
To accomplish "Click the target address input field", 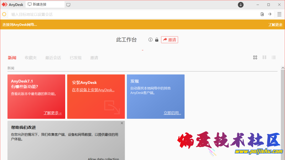I will tap(132, 14).
